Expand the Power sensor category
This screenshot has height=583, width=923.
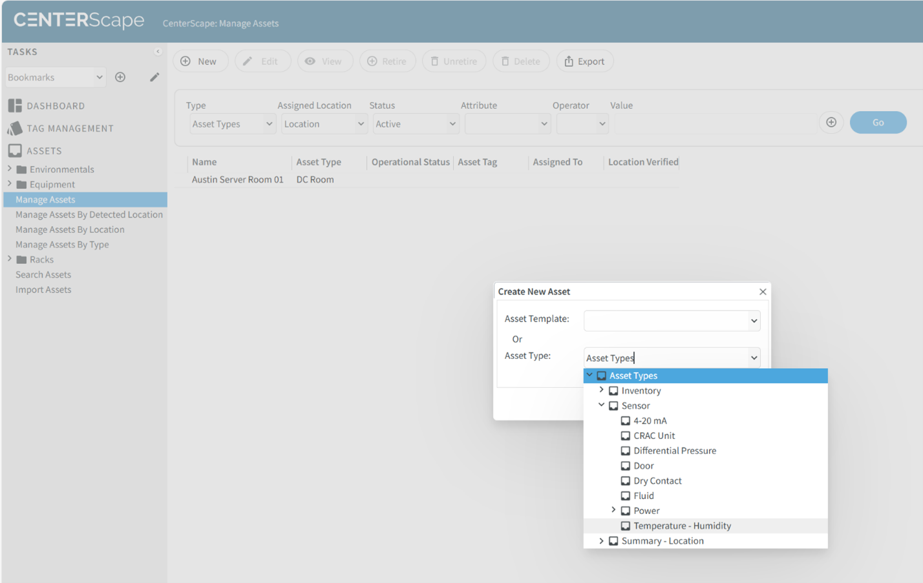pyautogui.click(x=613, y=510)
